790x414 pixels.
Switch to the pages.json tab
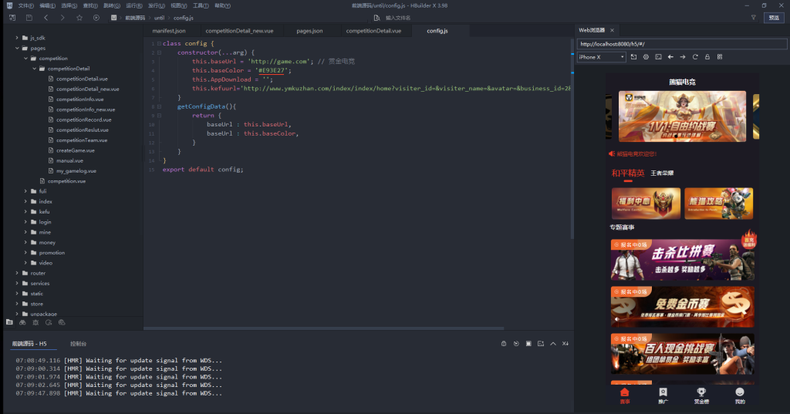[x=309, y=31]
